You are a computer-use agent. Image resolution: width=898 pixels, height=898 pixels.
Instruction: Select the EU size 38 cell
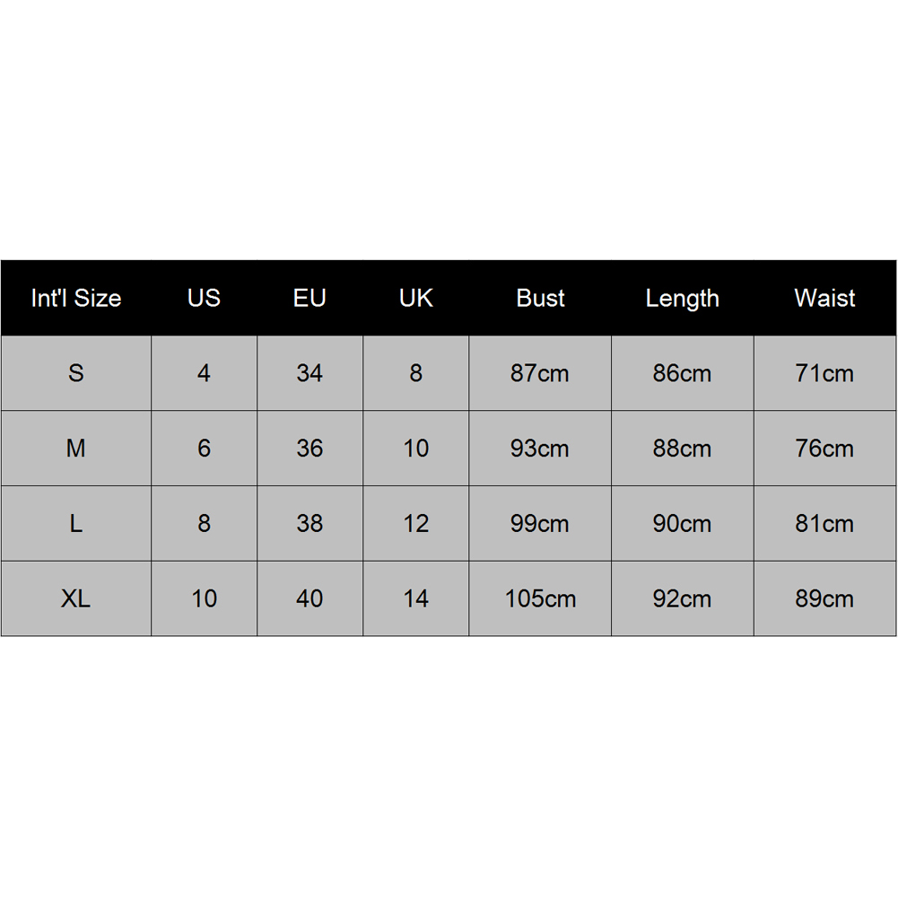click(310, 524)
